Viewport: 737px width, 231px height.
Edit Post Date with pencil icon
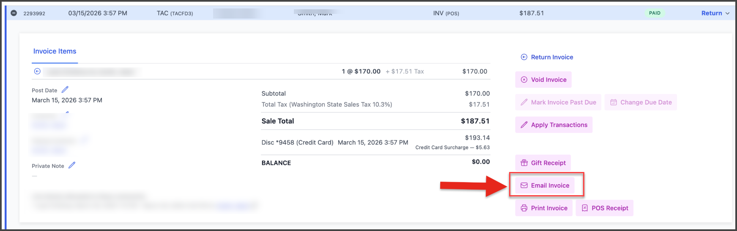tap(65, 90)
